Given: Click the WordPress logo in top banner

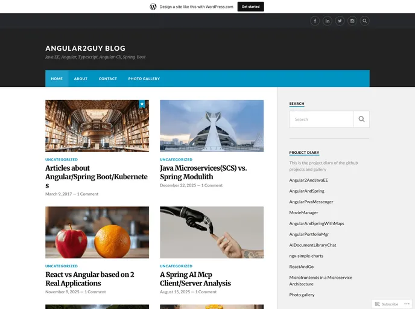Looking at the screenshot, I should pyautogui.click(x=153, y=7).
